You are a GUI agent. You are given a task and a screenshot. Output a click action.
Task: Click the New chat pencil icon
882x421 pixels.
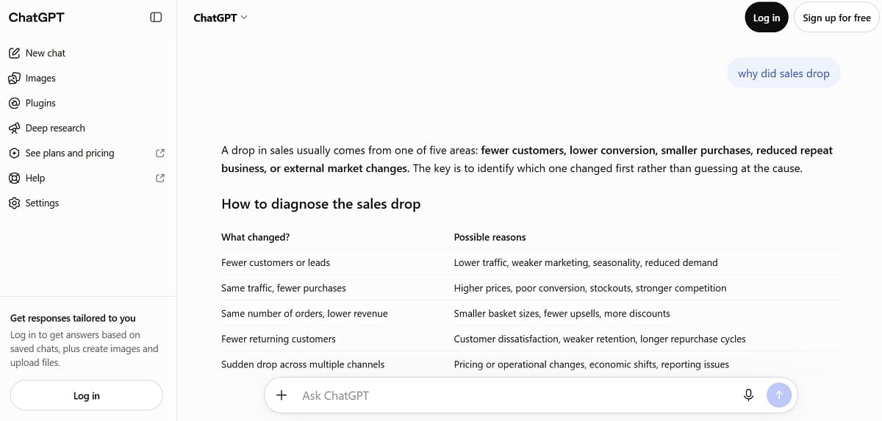tap(14, 53)
